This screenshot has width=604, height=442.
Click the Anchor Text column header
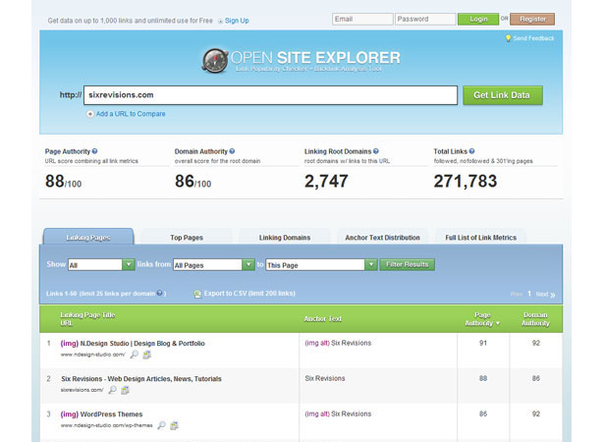click(323, 319)
